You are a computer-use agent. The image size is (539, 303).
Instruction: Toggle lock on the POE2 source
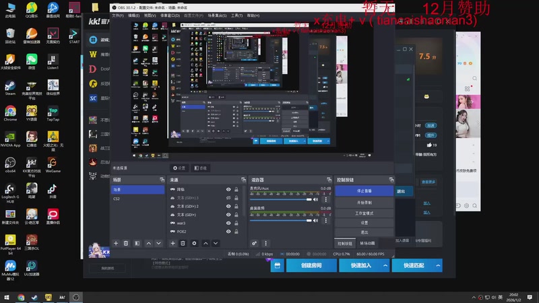236,232
